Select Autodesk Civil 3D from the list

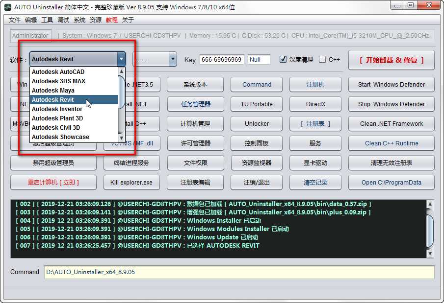coord(74,128)
